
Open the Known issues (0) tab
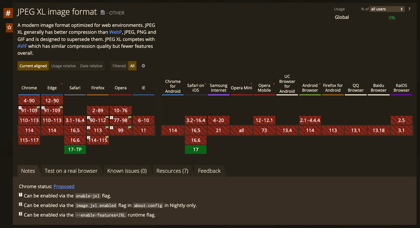pos(127,171)
